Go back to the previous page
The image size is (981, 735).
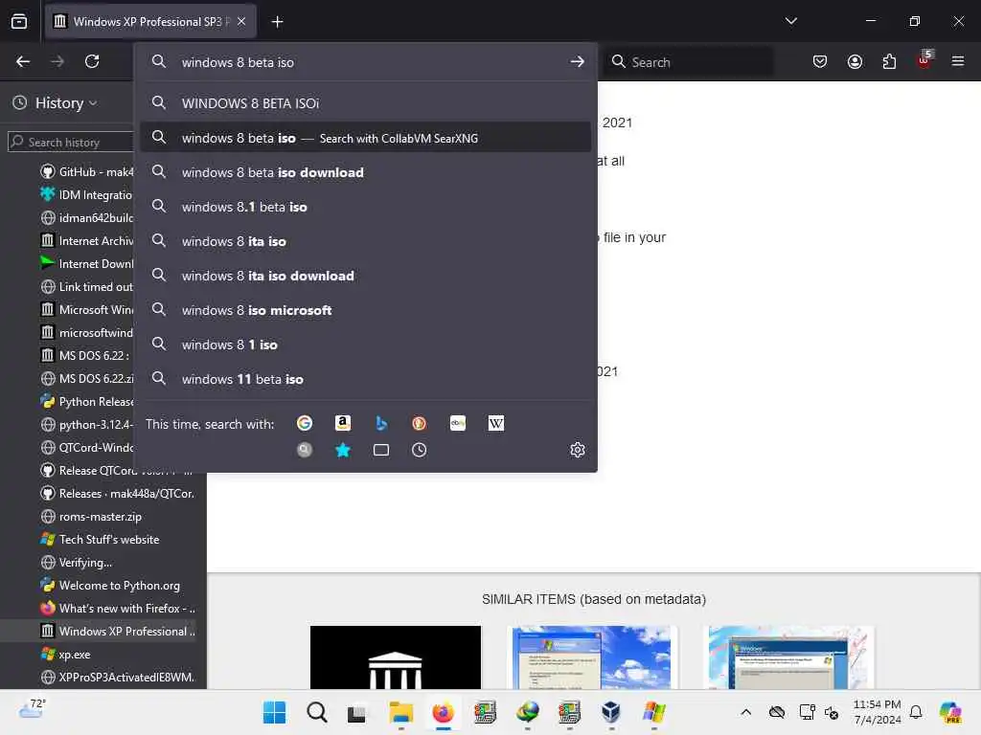[x=23, y=61]
